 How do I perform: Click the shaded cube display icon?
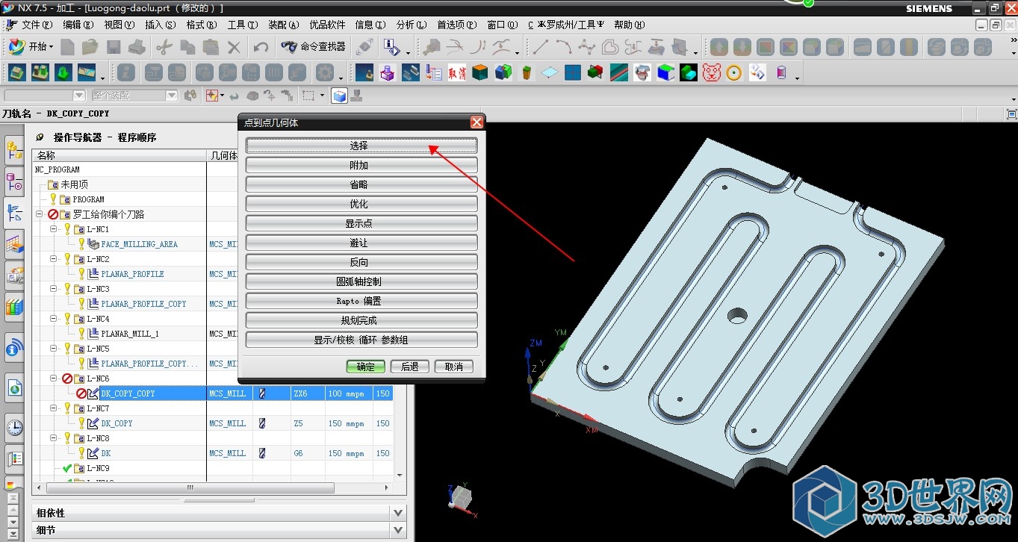click(340, 96)
